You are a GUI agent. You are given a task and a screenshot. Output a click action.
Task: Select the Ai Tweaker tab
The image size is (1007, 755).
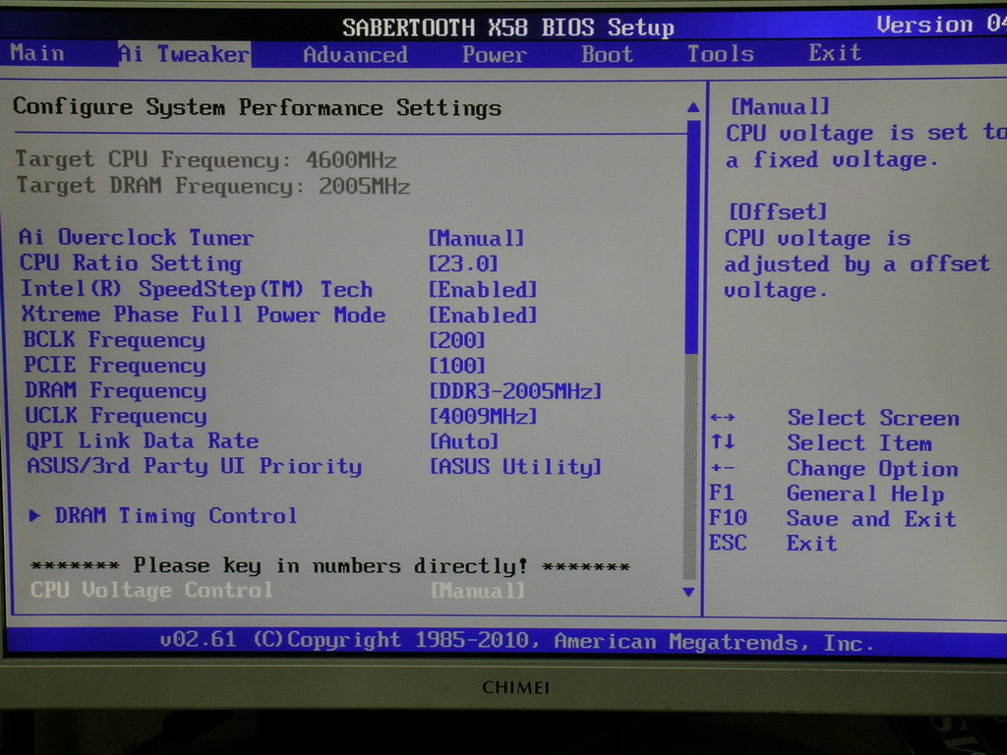pyautogui.click(x=184, y=54)
